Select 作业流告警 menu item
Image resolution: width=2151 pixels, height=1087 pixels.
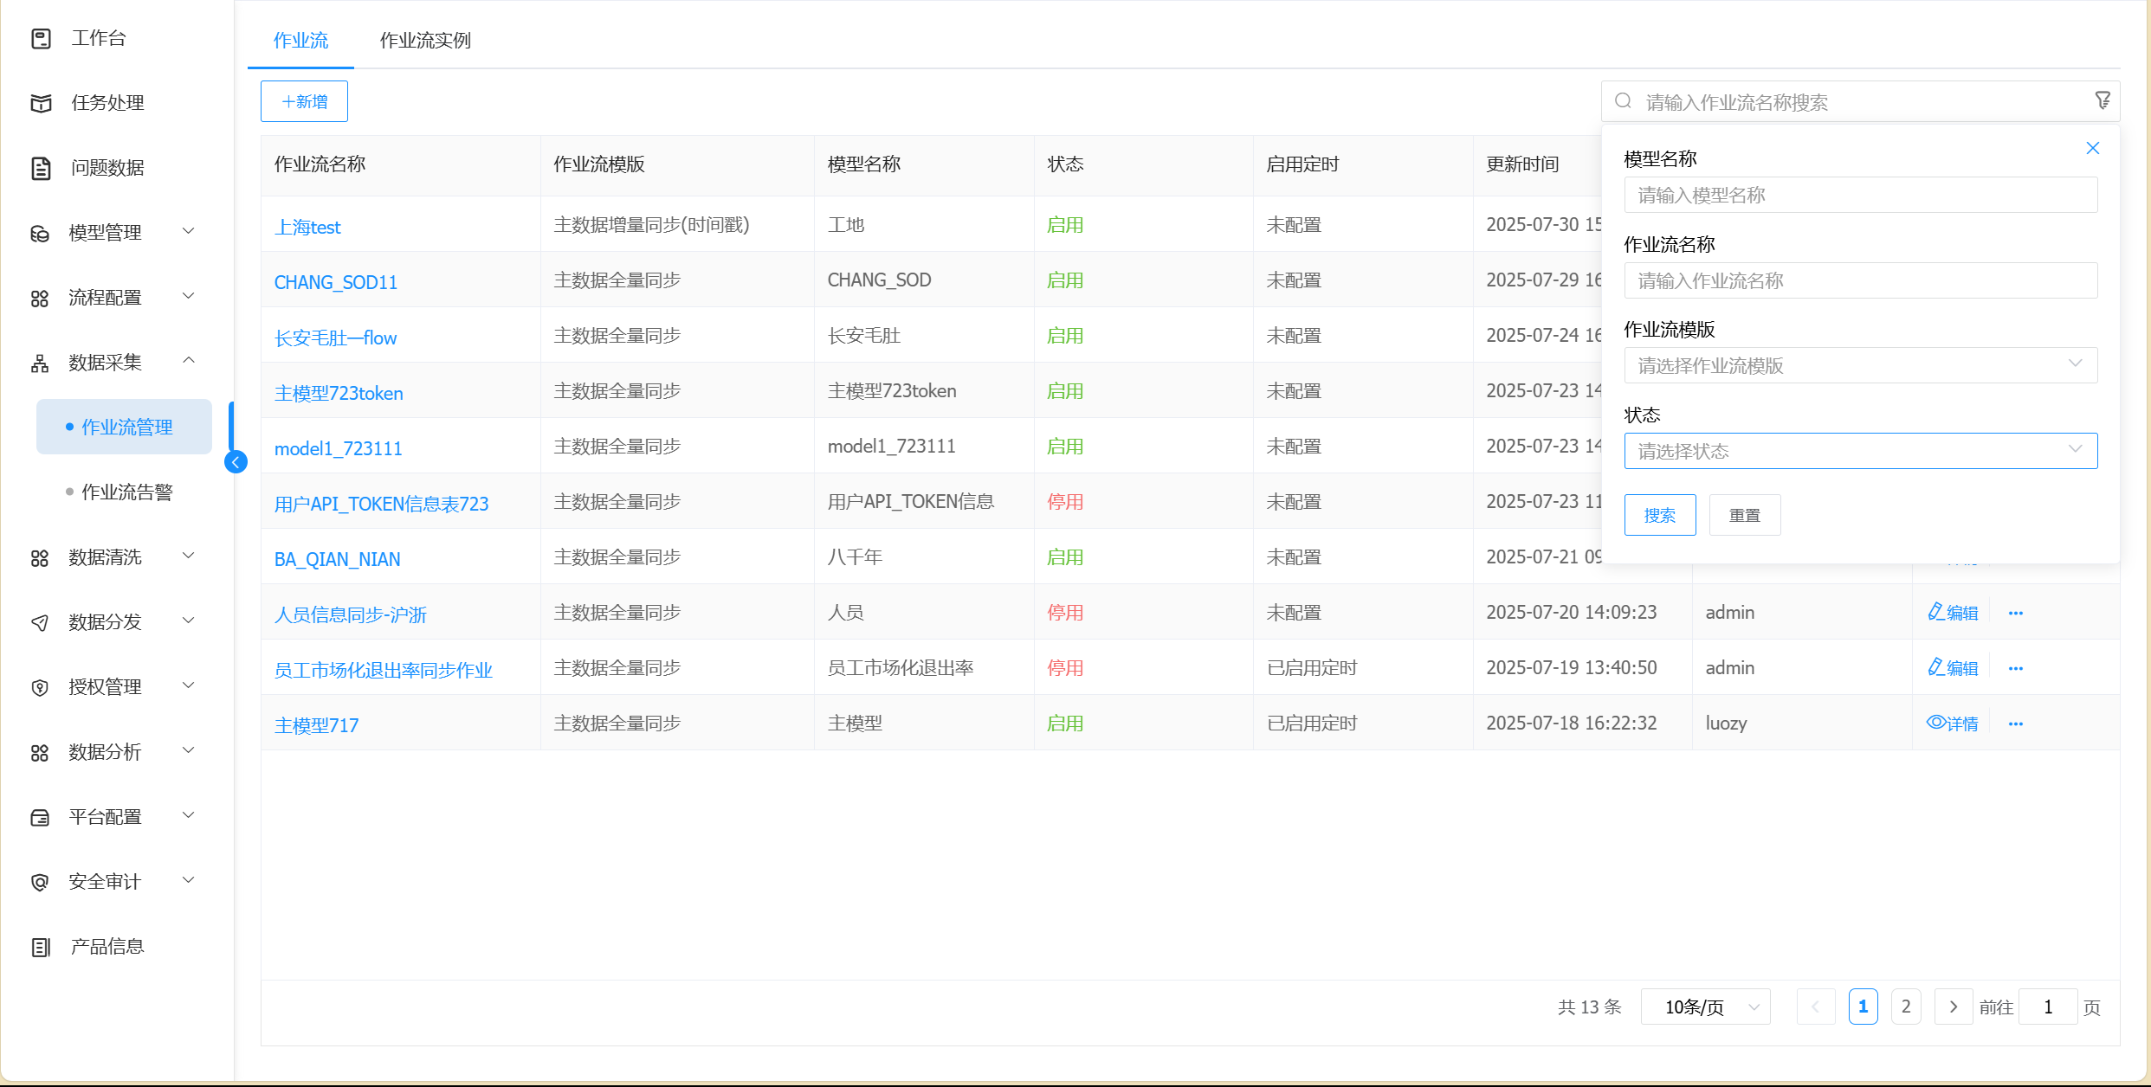click(126, 492)
